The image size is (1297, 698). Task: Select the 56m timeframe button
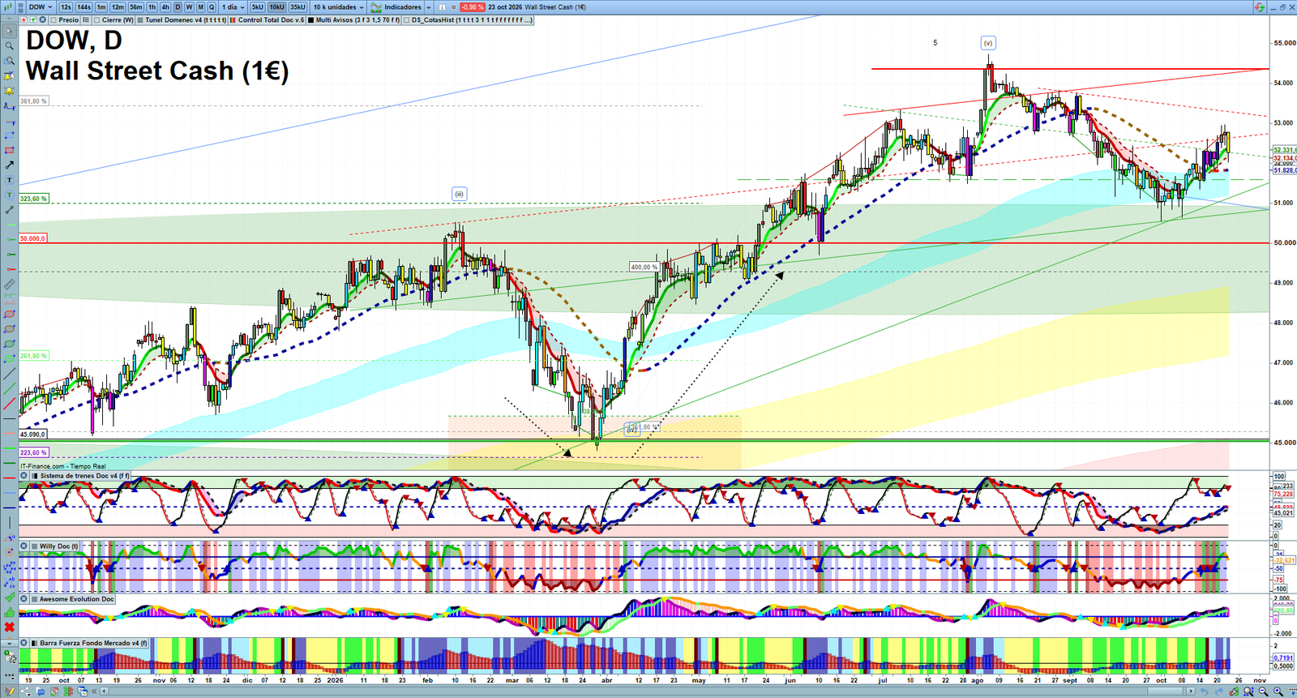pyautogui.click(x=135, y=7)
